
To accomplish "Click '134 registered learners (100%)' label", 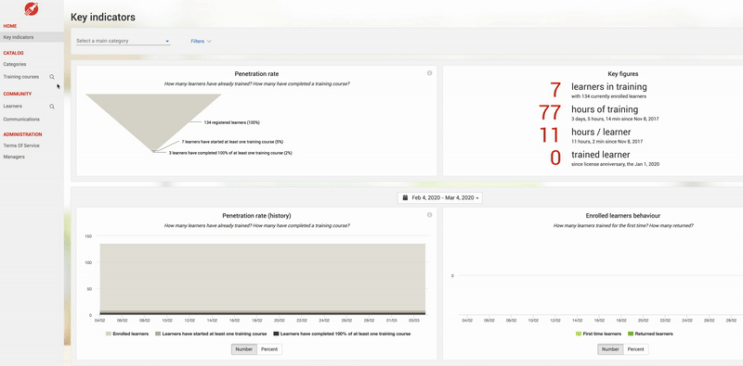I will click(231, 122).
